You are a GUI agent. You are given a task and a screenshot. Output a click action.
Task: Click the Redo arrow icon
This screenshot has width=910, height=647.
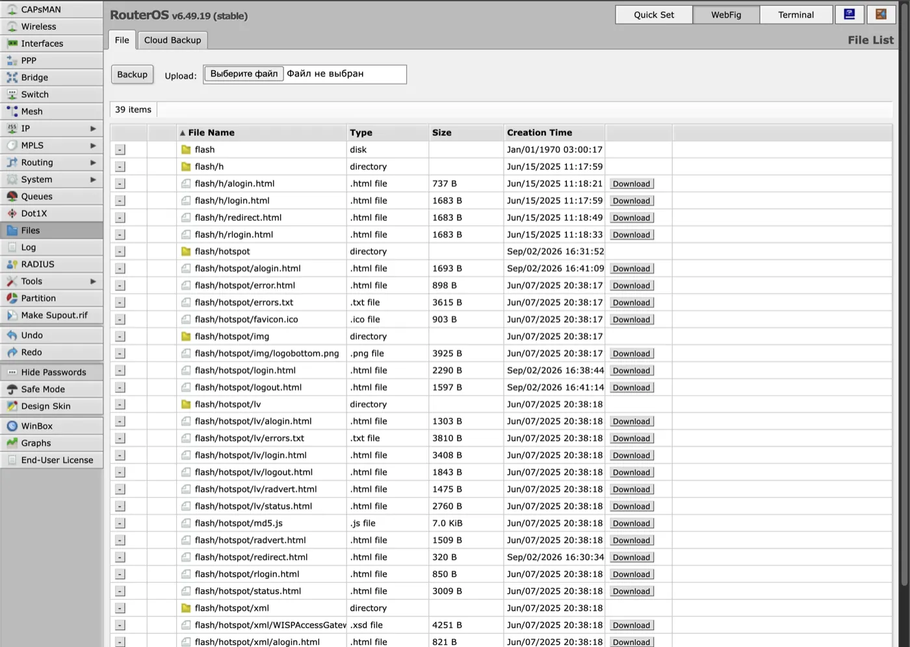pos(12,352)
